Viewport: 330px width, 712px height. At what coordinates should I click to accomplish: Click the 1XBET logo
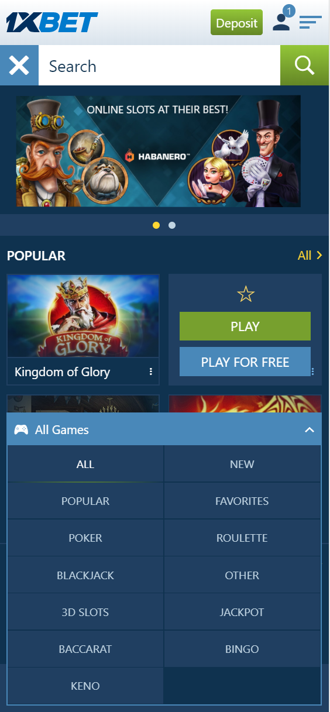click(x=52, y=22)
